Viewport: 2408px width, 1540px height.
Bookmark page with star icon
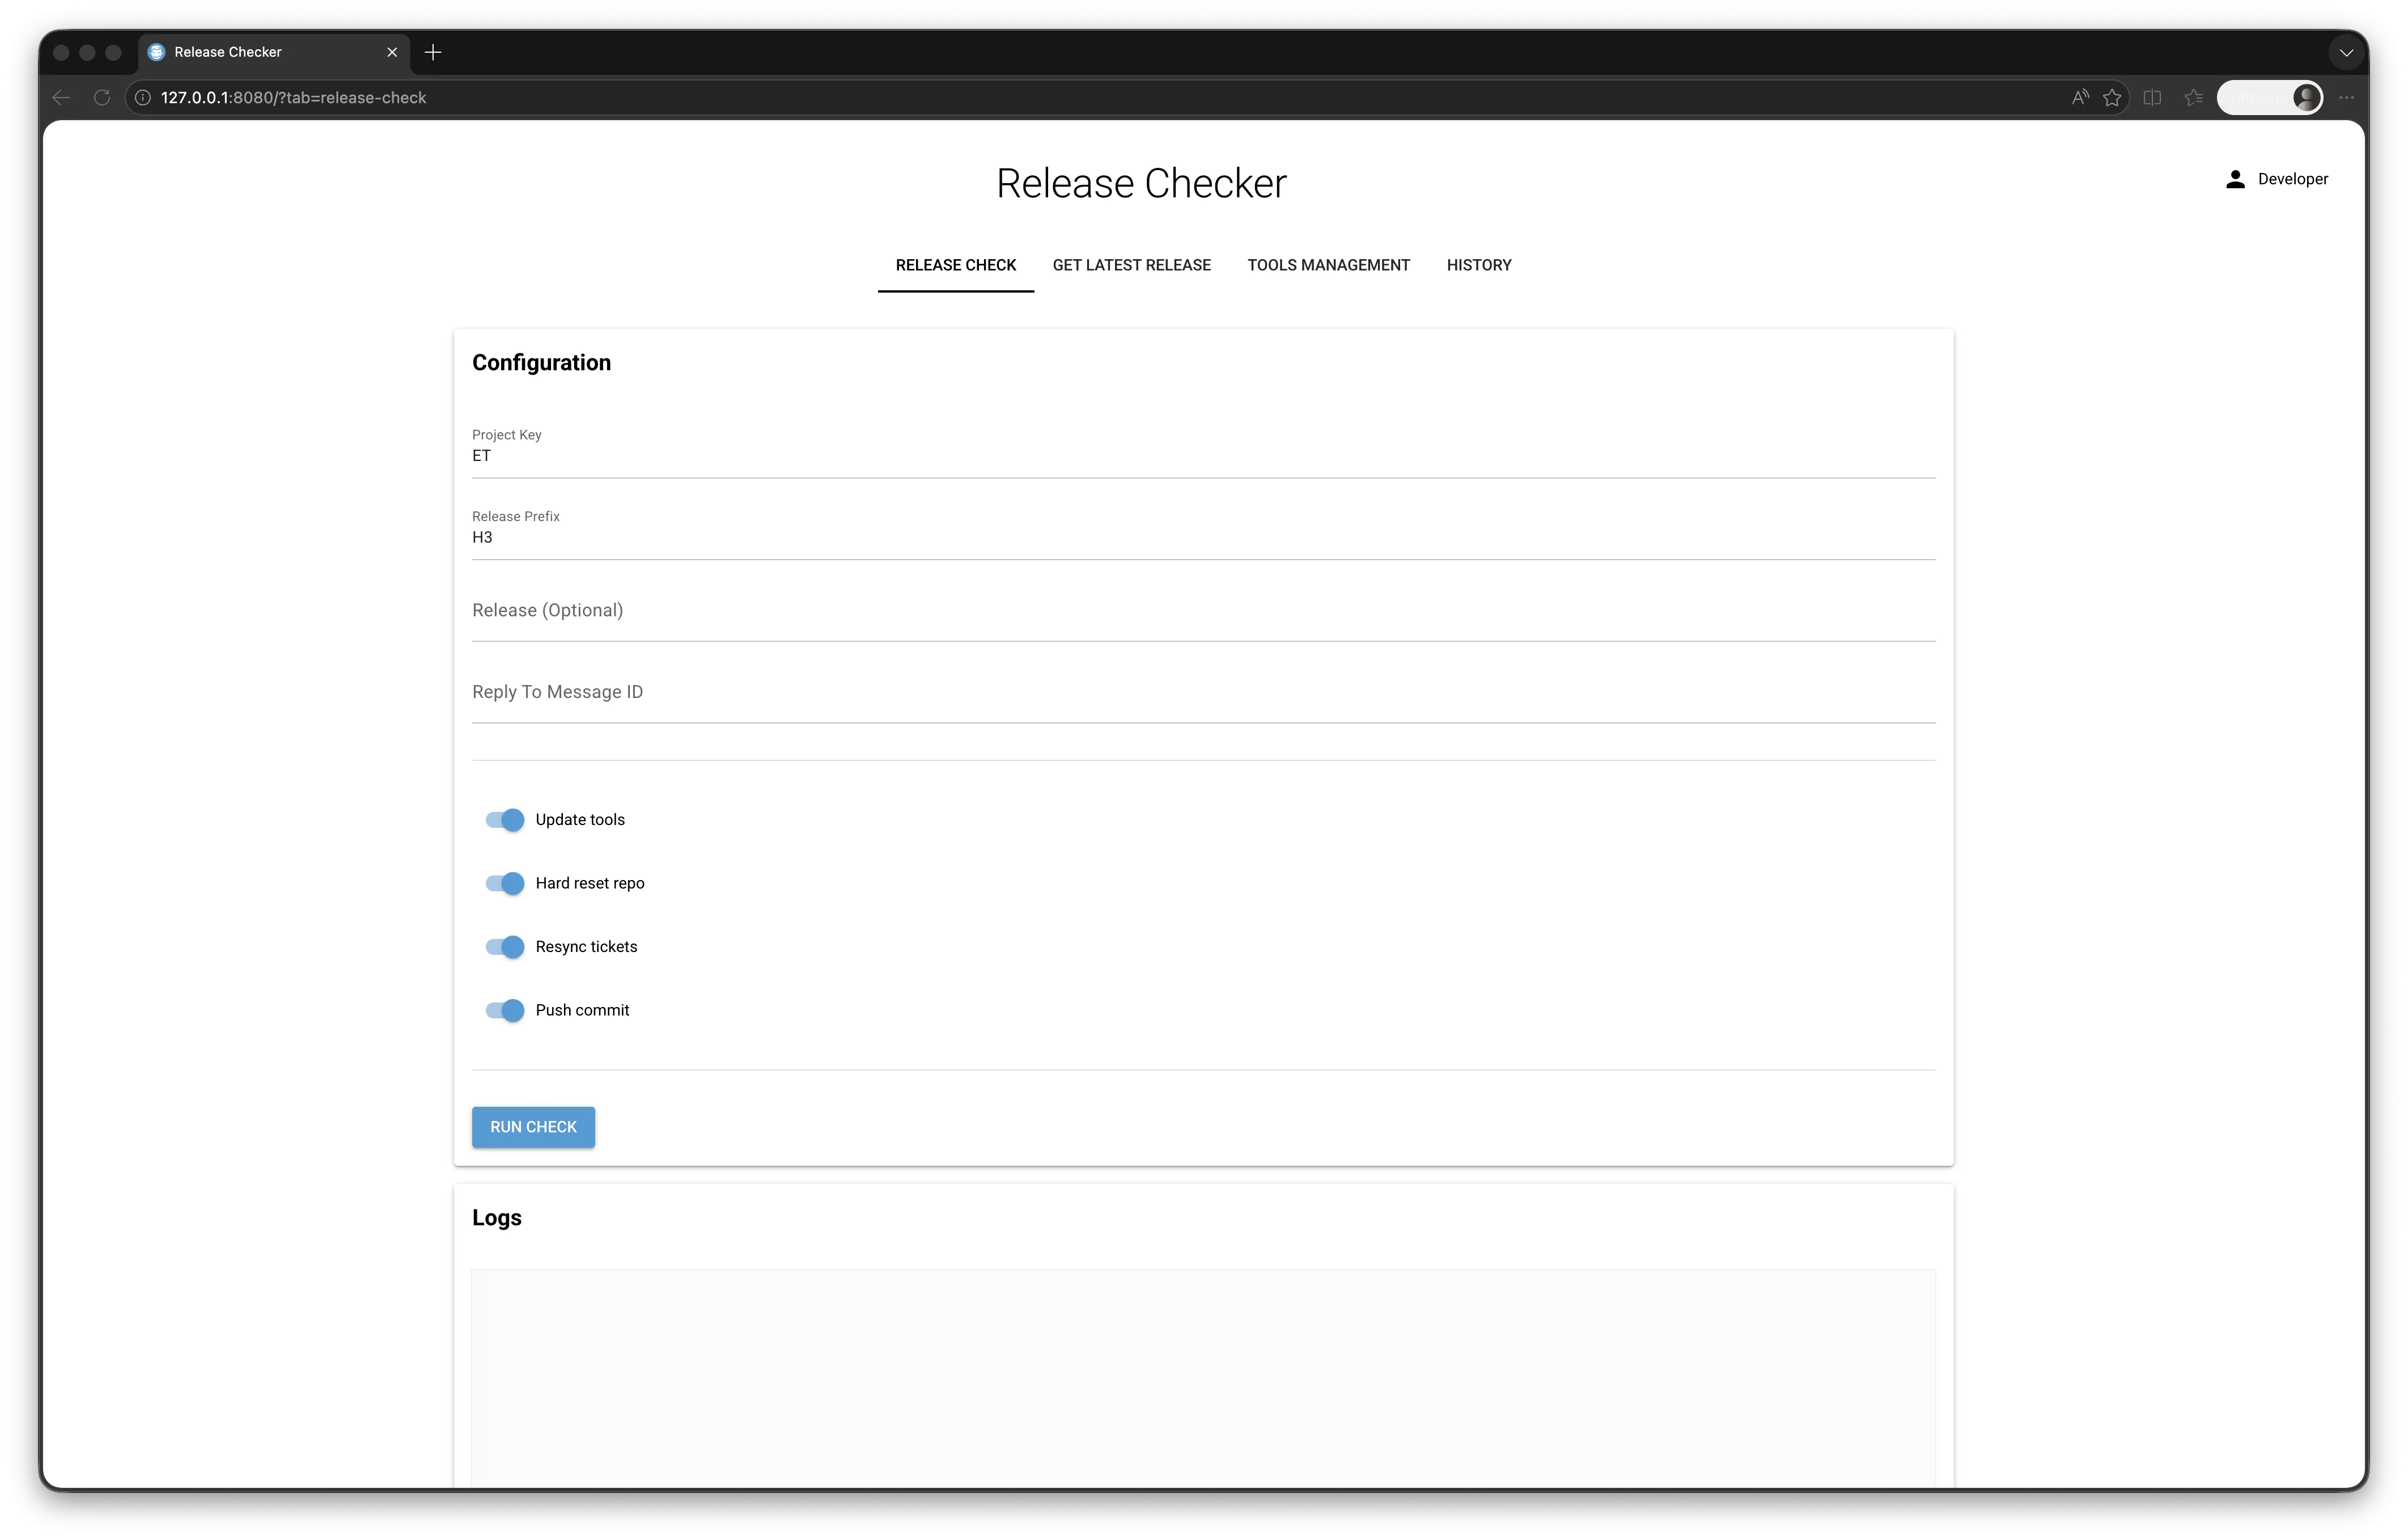[x=2112, y=97]
